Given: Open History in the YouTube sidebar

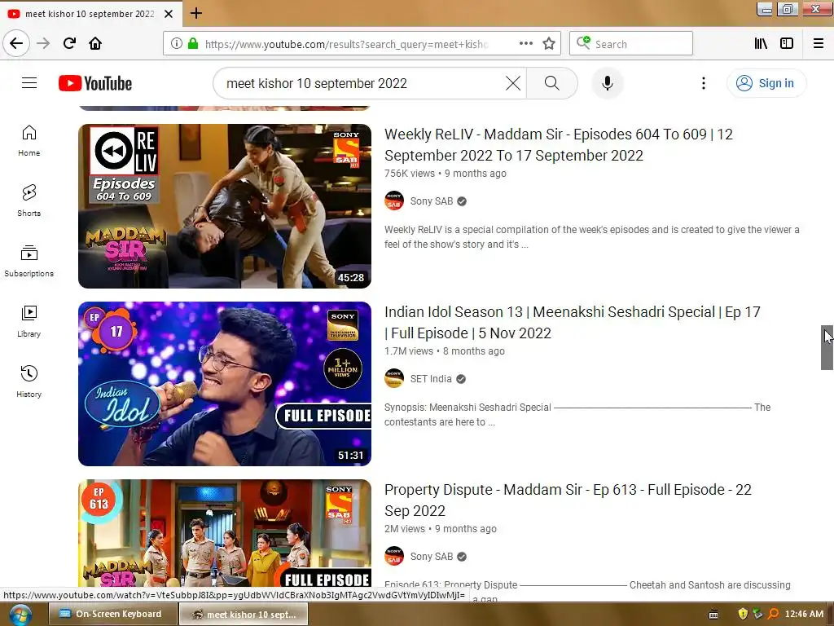Looking at the screenshot, I should pyautogui.click(x=29, y=381).
